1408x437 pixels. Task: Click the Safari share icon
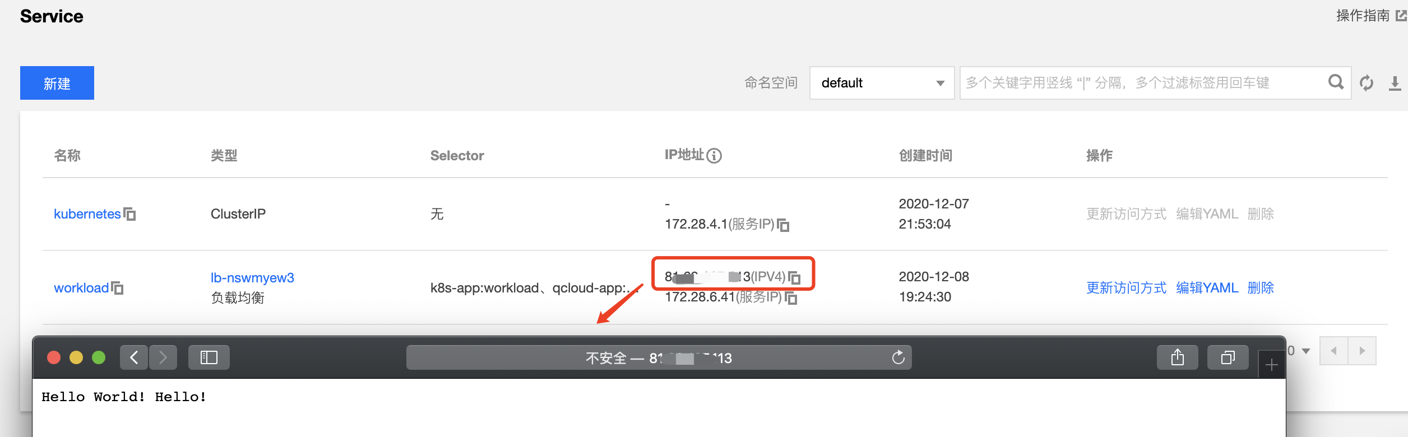pos(1178,357)
